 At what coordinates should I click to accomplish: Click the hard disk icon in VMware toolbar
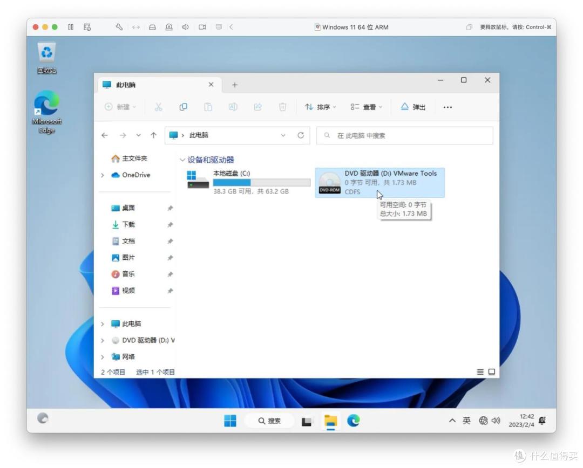[152, 27]
